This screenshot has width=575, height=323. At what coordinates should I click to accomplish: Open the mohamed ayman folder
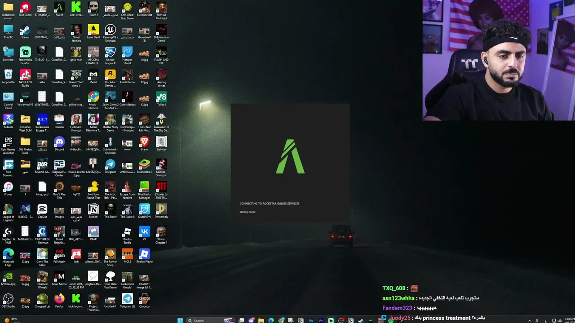[x=8, y=11]
